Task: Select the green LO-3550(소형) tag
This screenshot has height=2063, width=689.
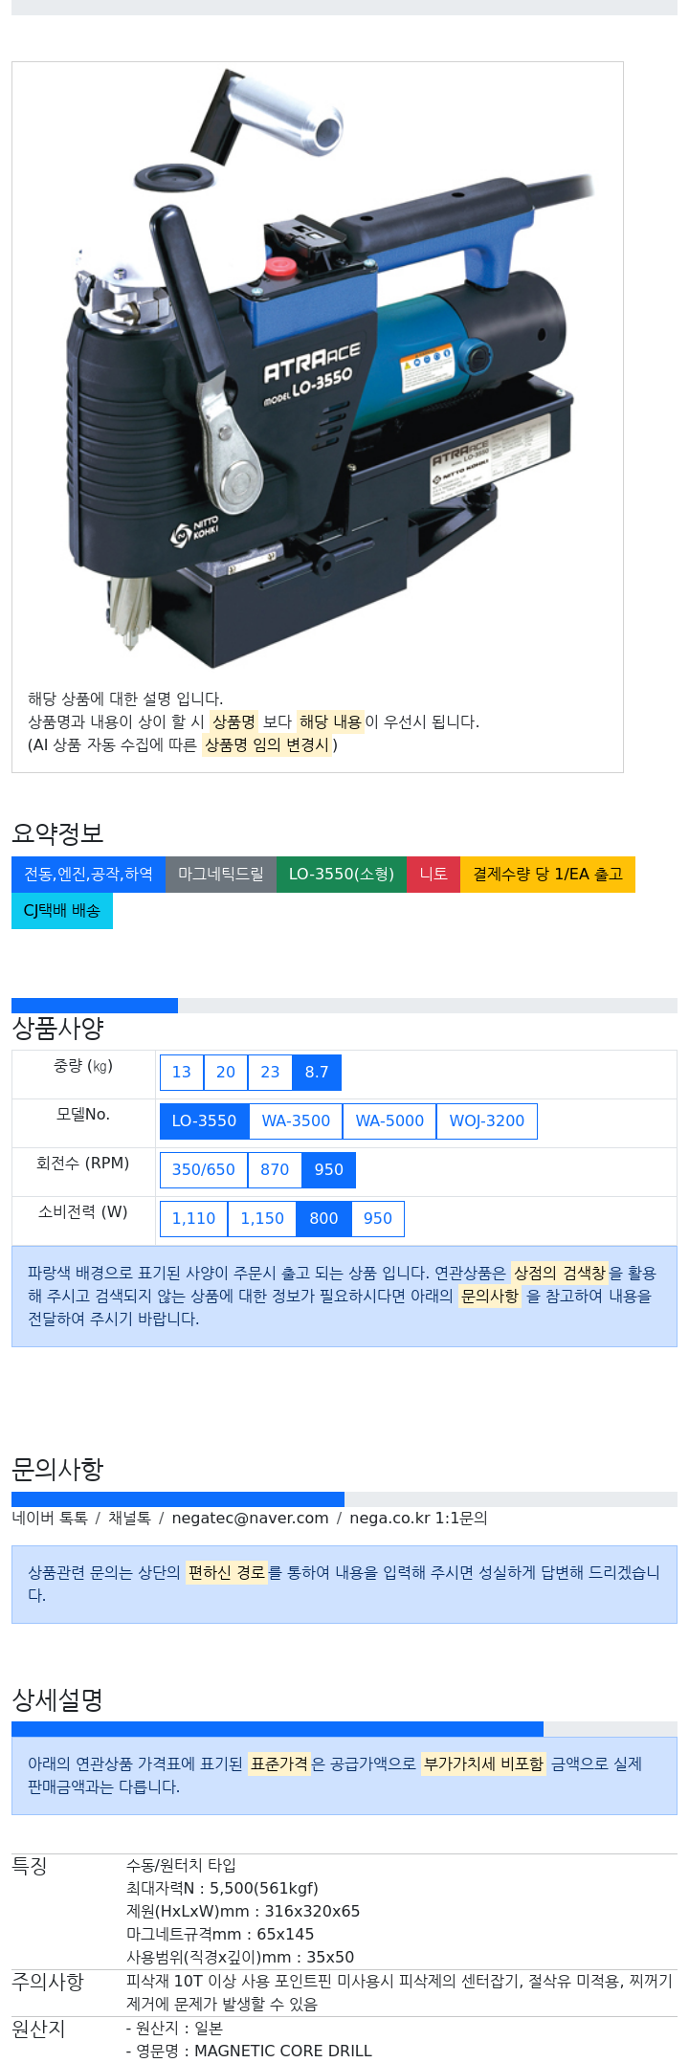Action: coord(342,875)
